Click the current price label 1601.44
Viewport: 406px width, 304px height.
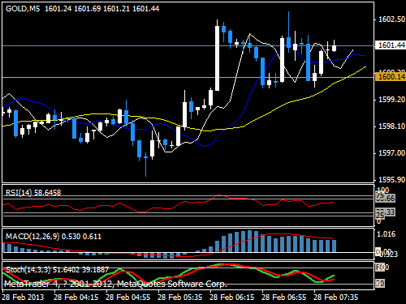coord(391,45)
